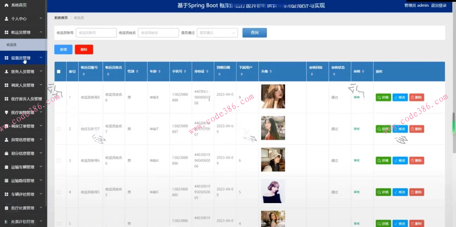The height and width of the screenshot is (227, 456).
Task: Open the 是否通过 dropdown filter
Action: coord(217,33)
